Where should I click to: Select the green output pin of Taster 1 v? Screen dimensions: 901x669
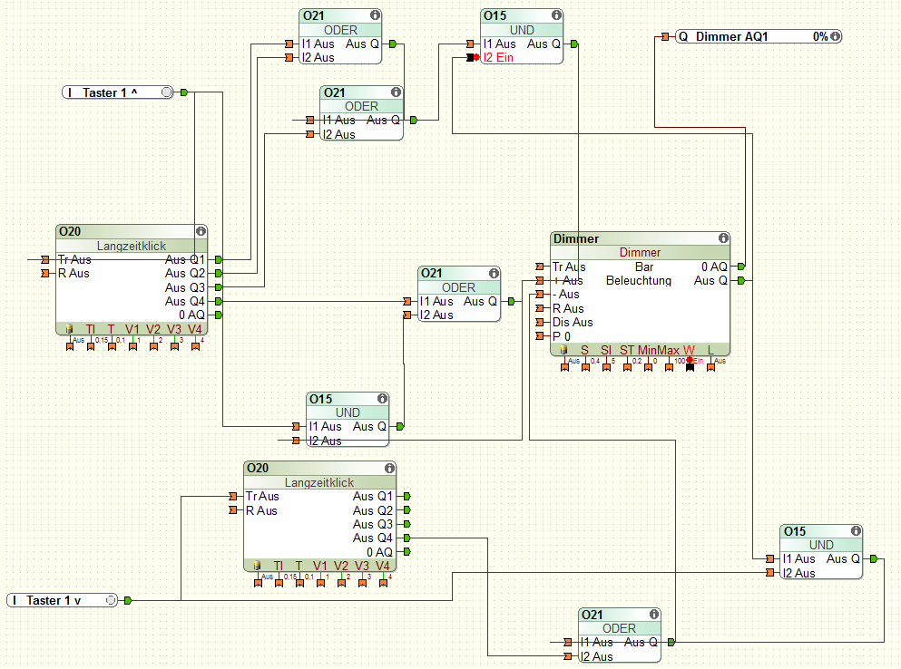(128, 600)
